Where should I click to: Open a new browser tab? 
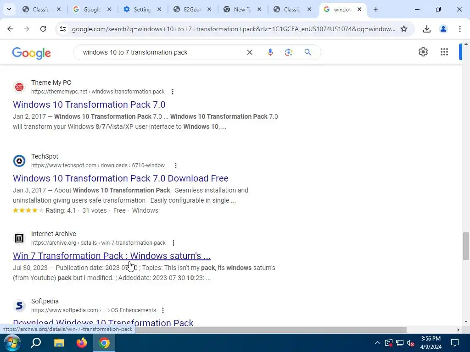coord(375,9)
